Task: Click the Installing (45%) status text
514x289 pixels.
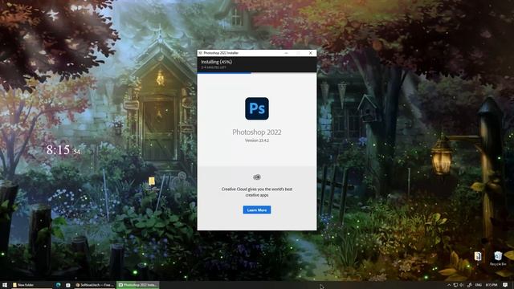Action: [x=216, y=62]
